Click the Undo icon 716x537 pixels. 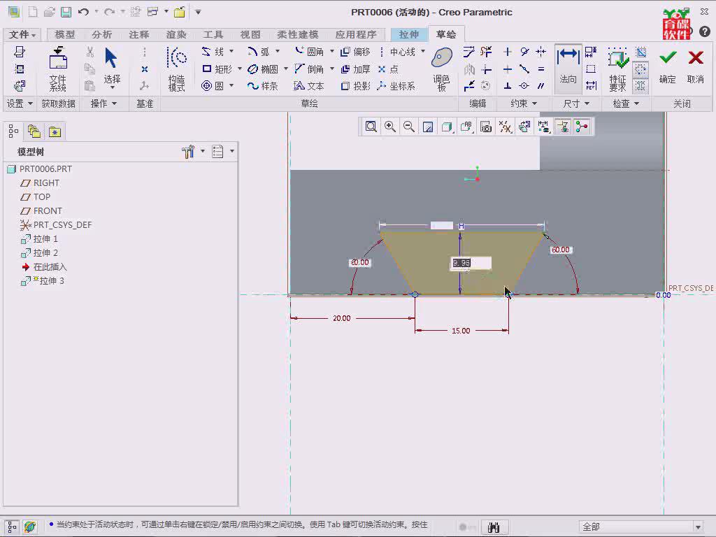pos(83,12)
